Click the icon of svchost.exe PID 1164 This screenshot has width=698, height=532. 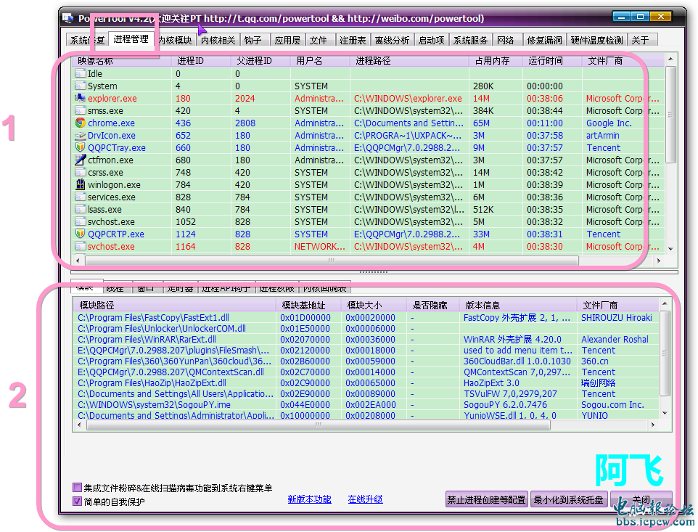click(80, 246)
